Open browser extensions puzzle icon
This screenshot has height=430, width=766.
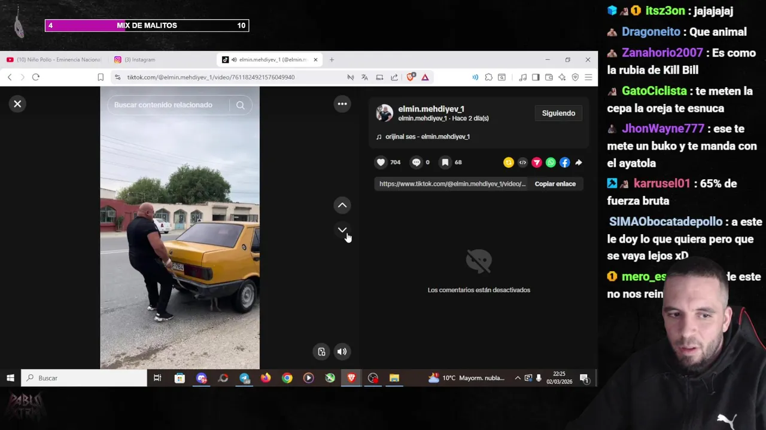[x=489, y=77]
